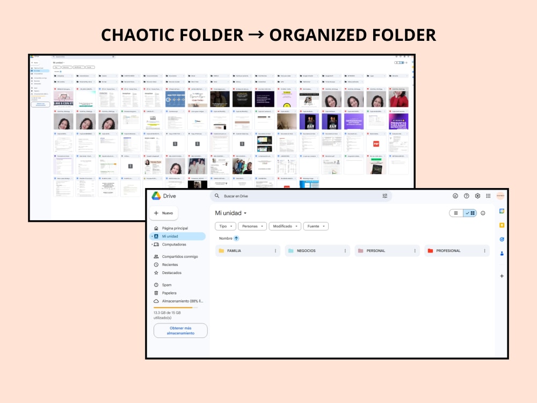Click the Destacados star icon
537x403 pixels.
click(x=156, y=273)
